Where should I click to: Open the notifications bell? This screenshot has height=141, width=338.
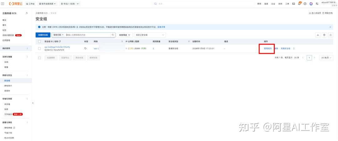point(299,4)
